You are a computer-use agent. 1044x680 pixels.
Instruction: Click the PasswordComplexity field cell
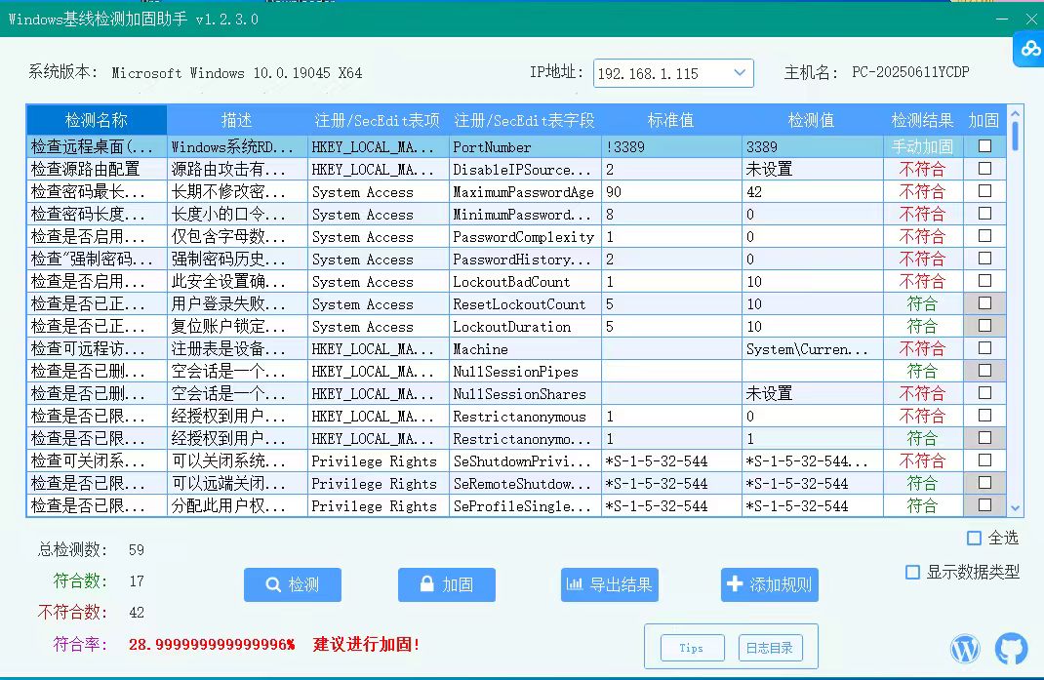click(x=525, y=236)
